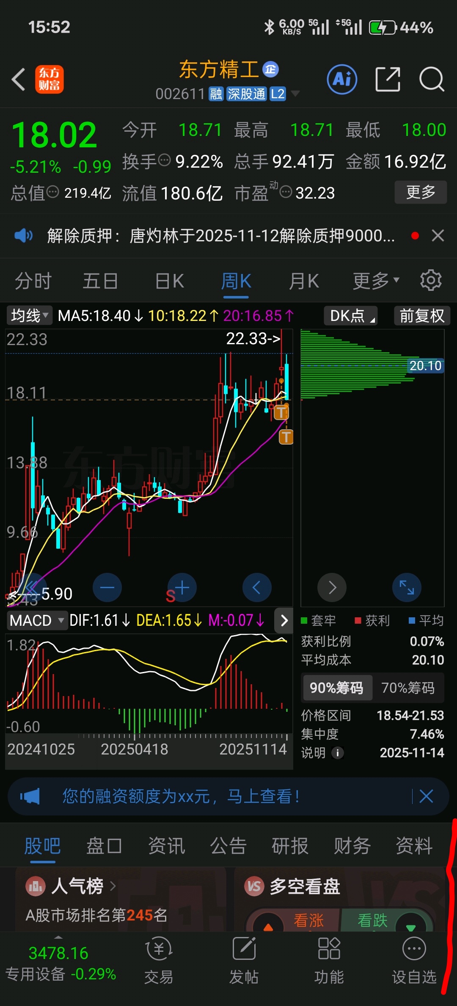Screen dimensions: 457x1006
Task: Switch to 公告 tab
Action: point(228,846)
